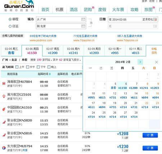Click 订票 button for ¥1230 flight
This screenshot has height=154, width=162.
coord(150,148)
